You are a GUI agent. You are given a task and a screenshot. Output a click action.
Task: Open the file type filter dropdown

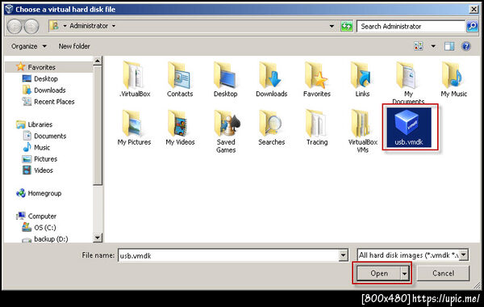tap(464, 255)
